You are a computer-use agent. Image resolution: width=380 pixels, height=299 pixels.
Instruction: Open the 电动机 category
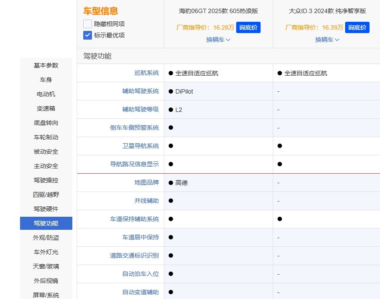(46, 94)
